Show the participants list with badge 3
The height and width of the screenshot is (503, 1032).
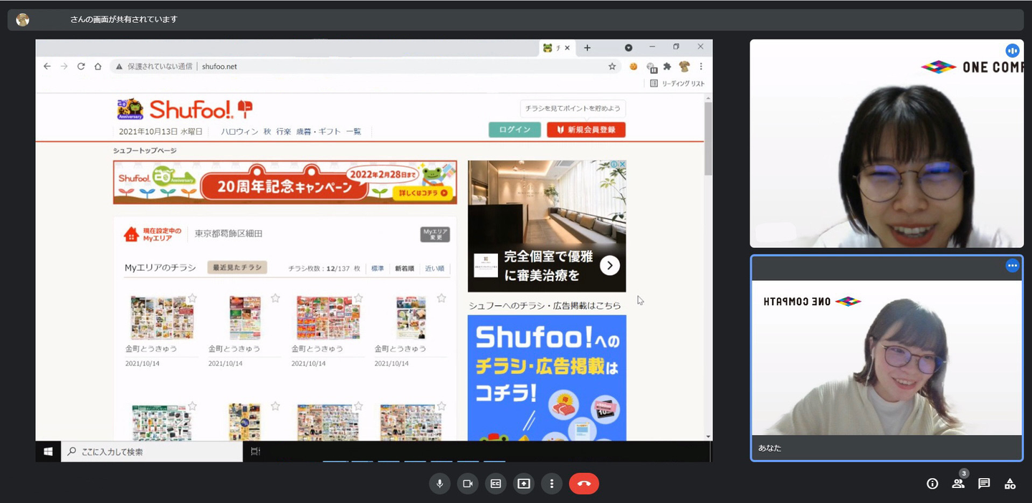958,483
